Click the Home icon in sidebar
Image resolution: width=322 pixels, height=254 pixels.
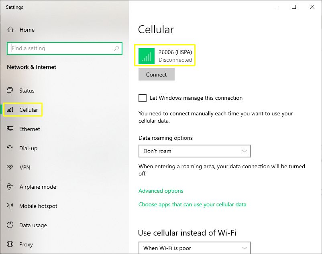[10, 30]
